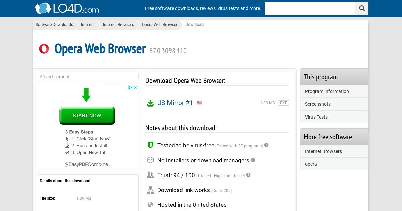This screenshot has width=402, height=211.
Task: Click the big green arrow in the ad
Action: tap(86, 95)
